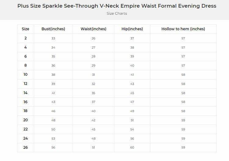
Task: Select size 14 row label
Action: pos(26,93)
